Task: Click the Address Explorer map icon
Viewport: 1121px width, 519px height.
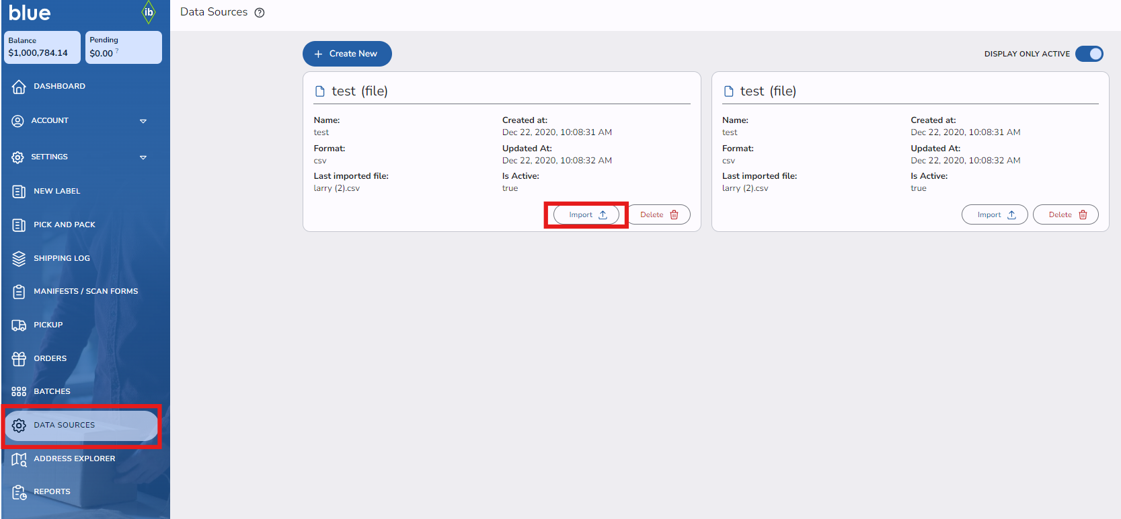Action: click(x=19, y=459)
